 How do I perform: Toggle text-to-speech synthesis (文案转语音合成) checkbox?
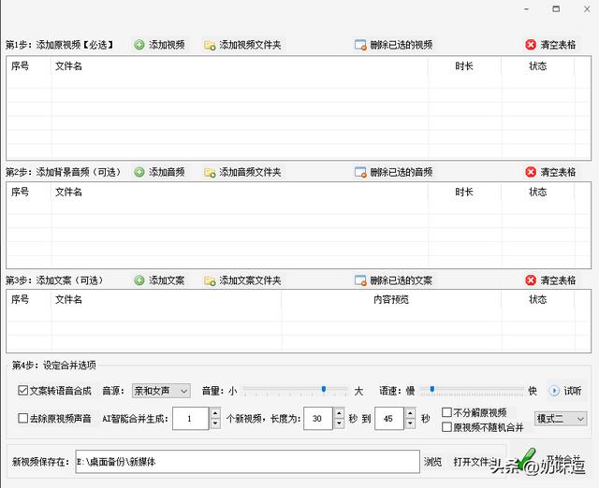(22, 391)
